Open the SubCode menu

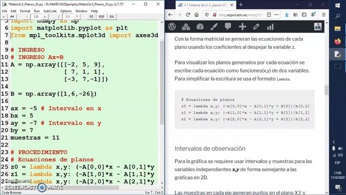tap(50, 11)
